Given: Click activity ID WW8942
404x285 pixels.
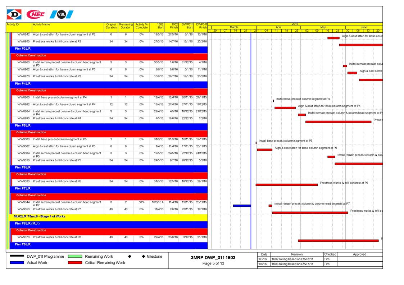Looking at the screenshot, I should [23, 35].
